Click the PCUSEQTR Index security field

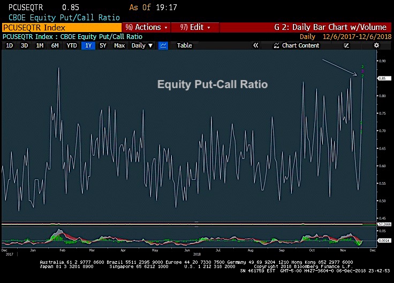pos(62,27)
